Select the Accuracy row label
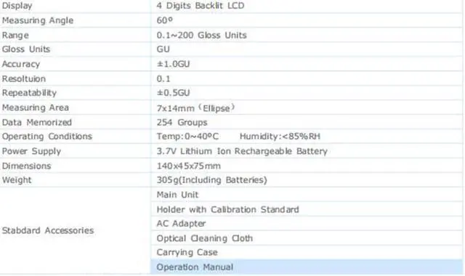This screenshot has width=465, height=276. tap(21, 64)
